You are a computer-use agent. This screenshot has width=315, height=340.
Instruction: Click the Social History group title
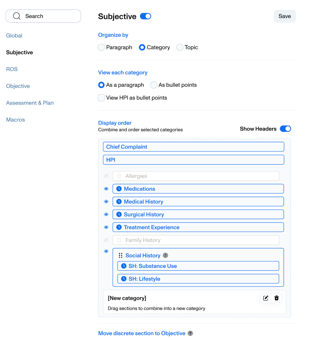[143, 255]
